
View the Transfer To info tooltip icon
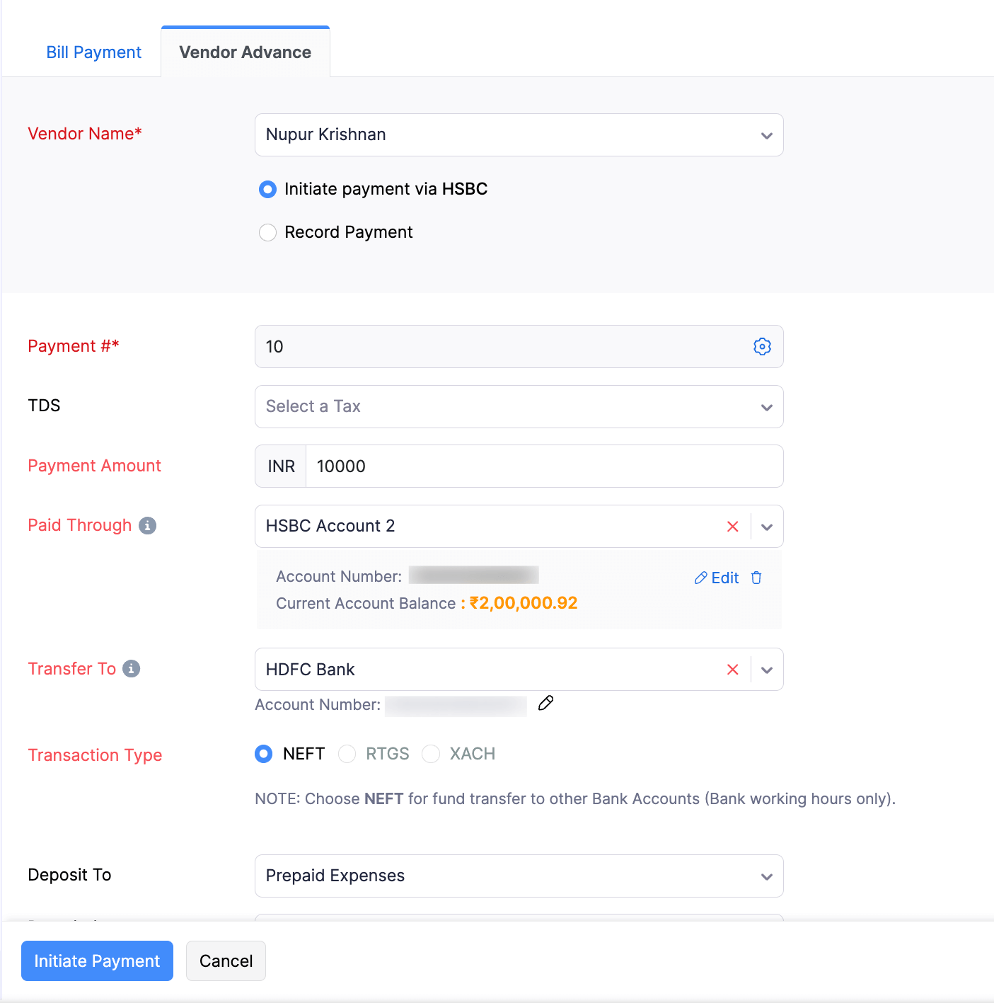[131, 668]
